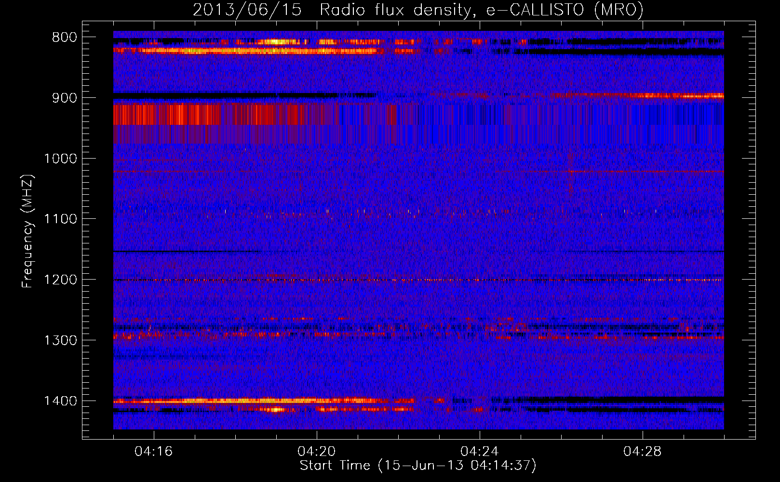
Task: Select the 900 frequency axis label
Action: point(65,98)
